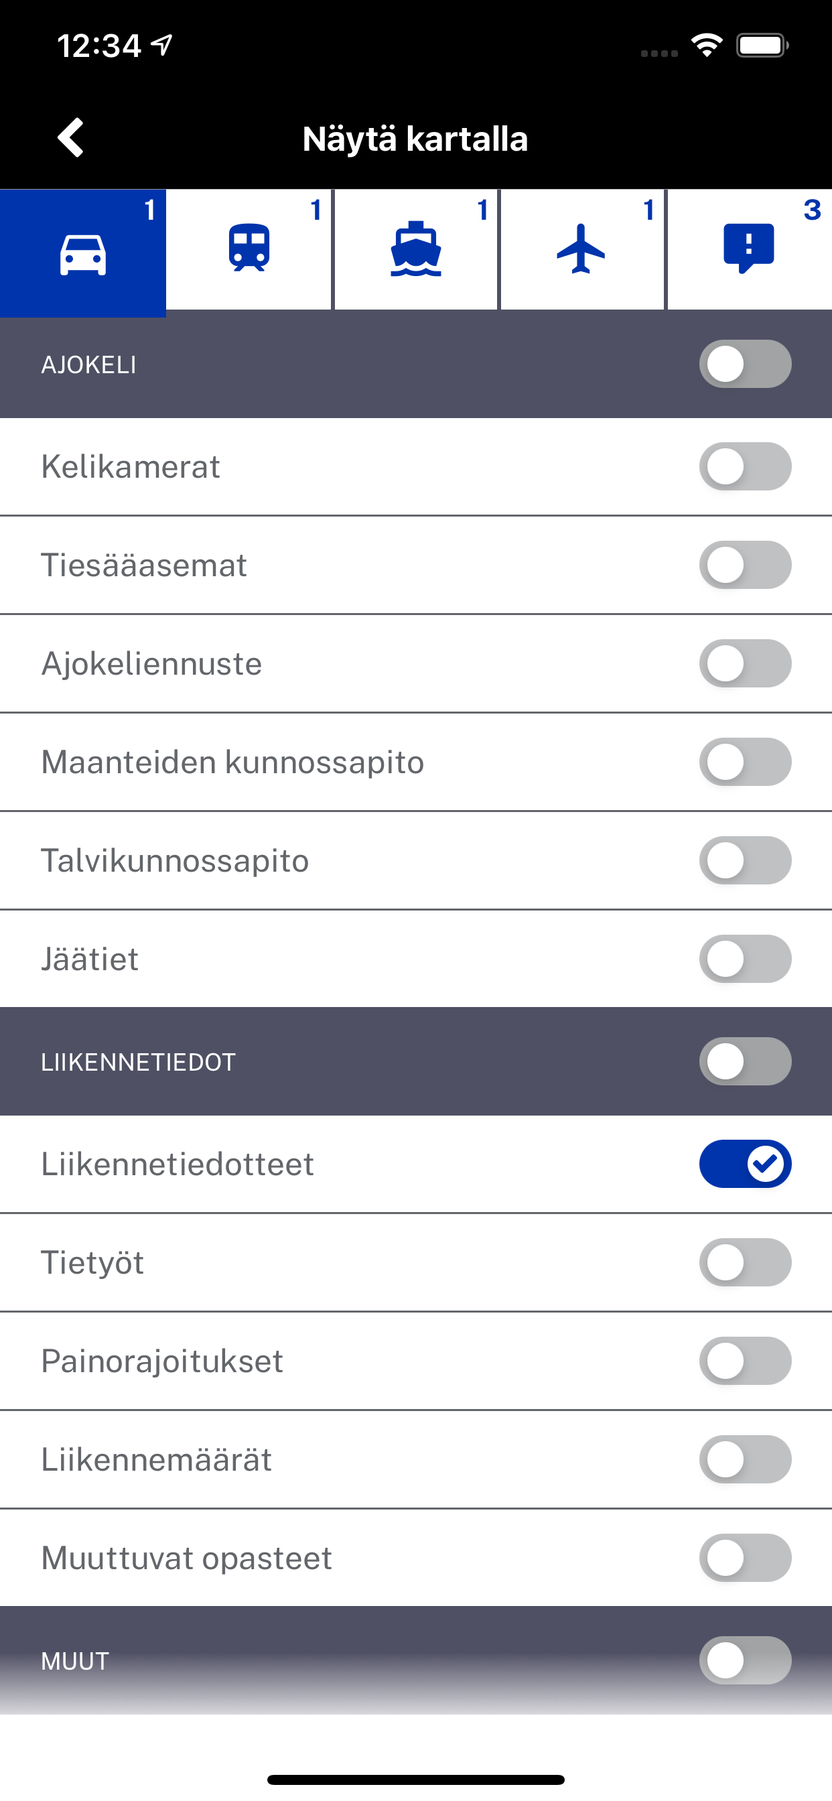Viewport: 832px width, 1801px height.
Task: Toggle the MUUT section switch
Action: tap(746, 1660)
